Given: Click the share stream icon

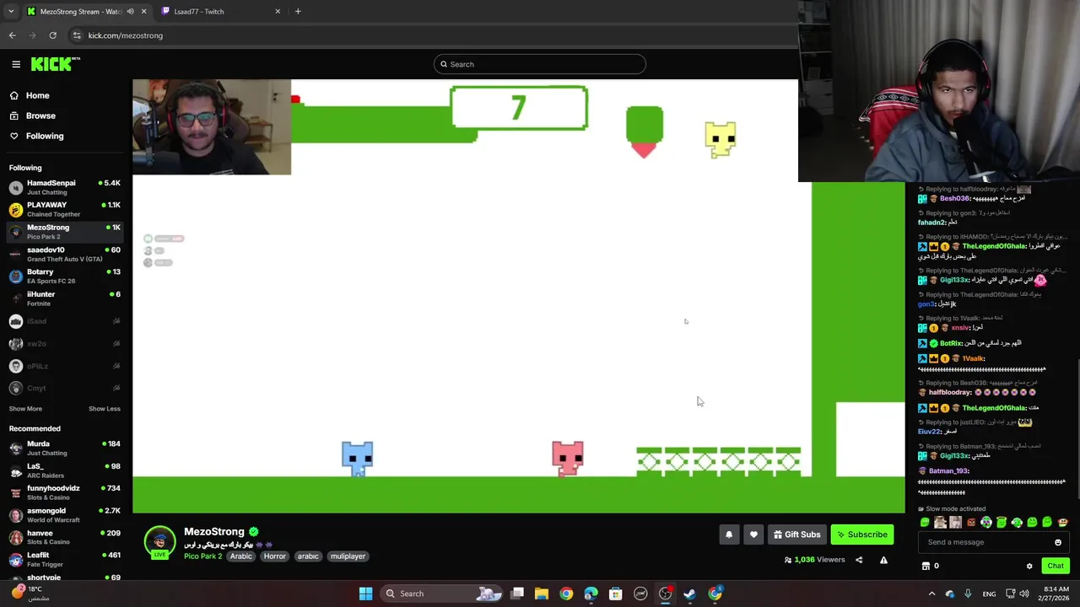Looking at the screenshot, I should [859, 560].
